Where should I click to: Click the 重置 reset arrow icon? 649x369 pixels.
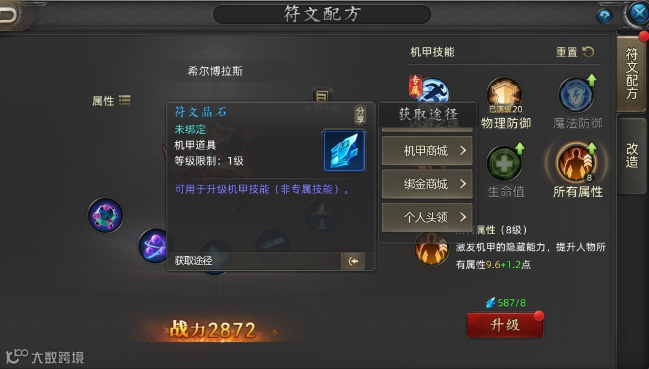[588, 52]
